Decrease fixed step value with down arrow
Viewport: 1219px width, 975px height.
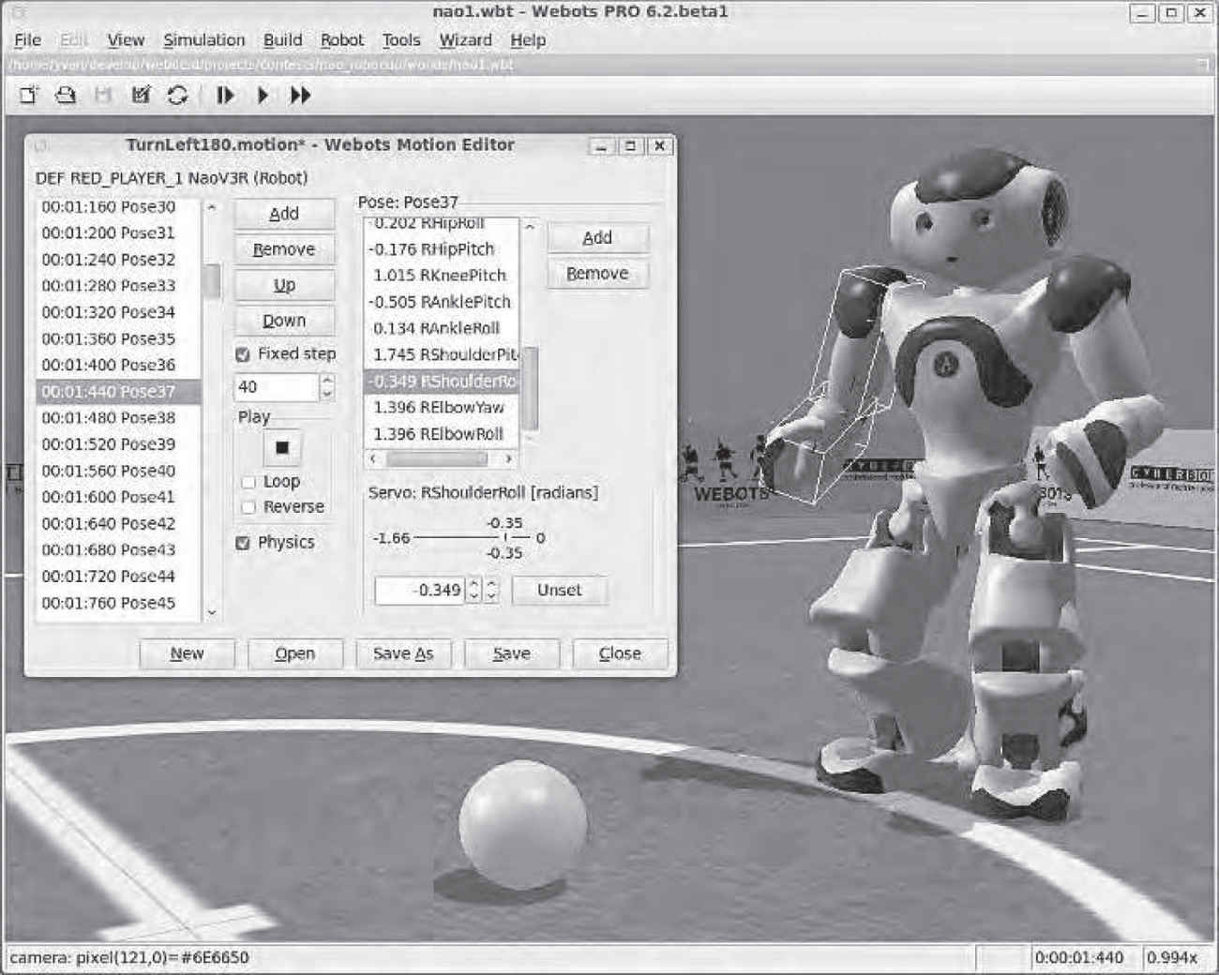[x=326, y=394]
